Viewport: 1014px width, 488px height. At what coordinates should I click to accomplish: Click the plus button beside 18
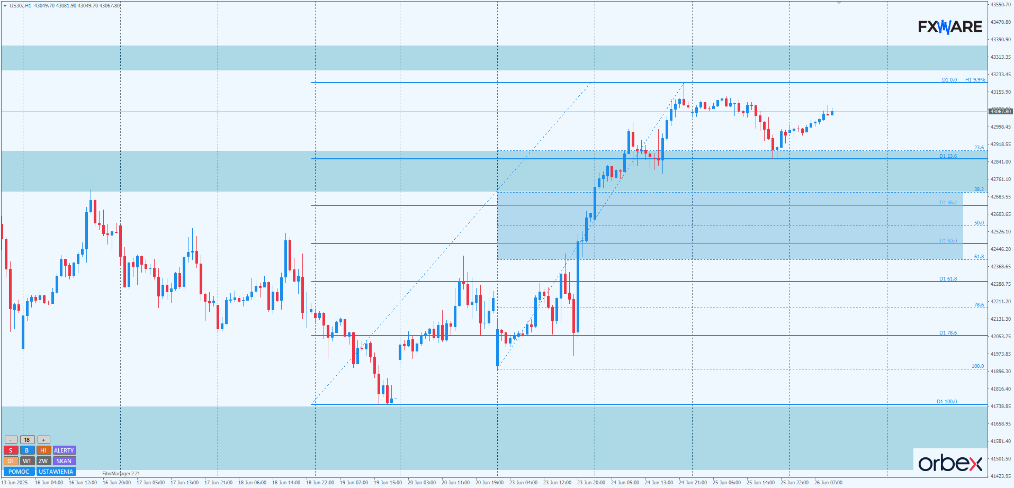click(43, 440)
